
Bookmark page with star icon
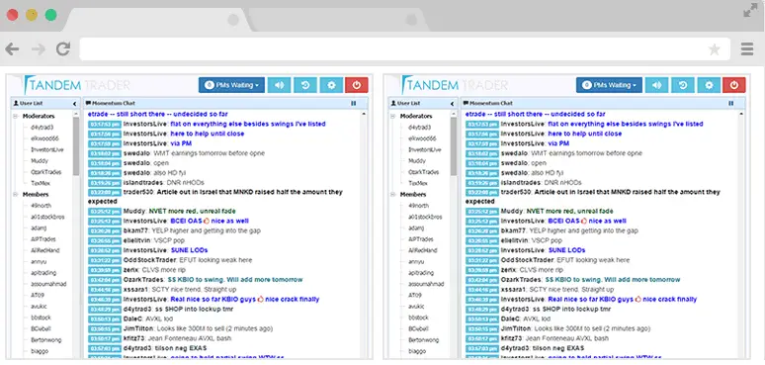coord(715,48)
